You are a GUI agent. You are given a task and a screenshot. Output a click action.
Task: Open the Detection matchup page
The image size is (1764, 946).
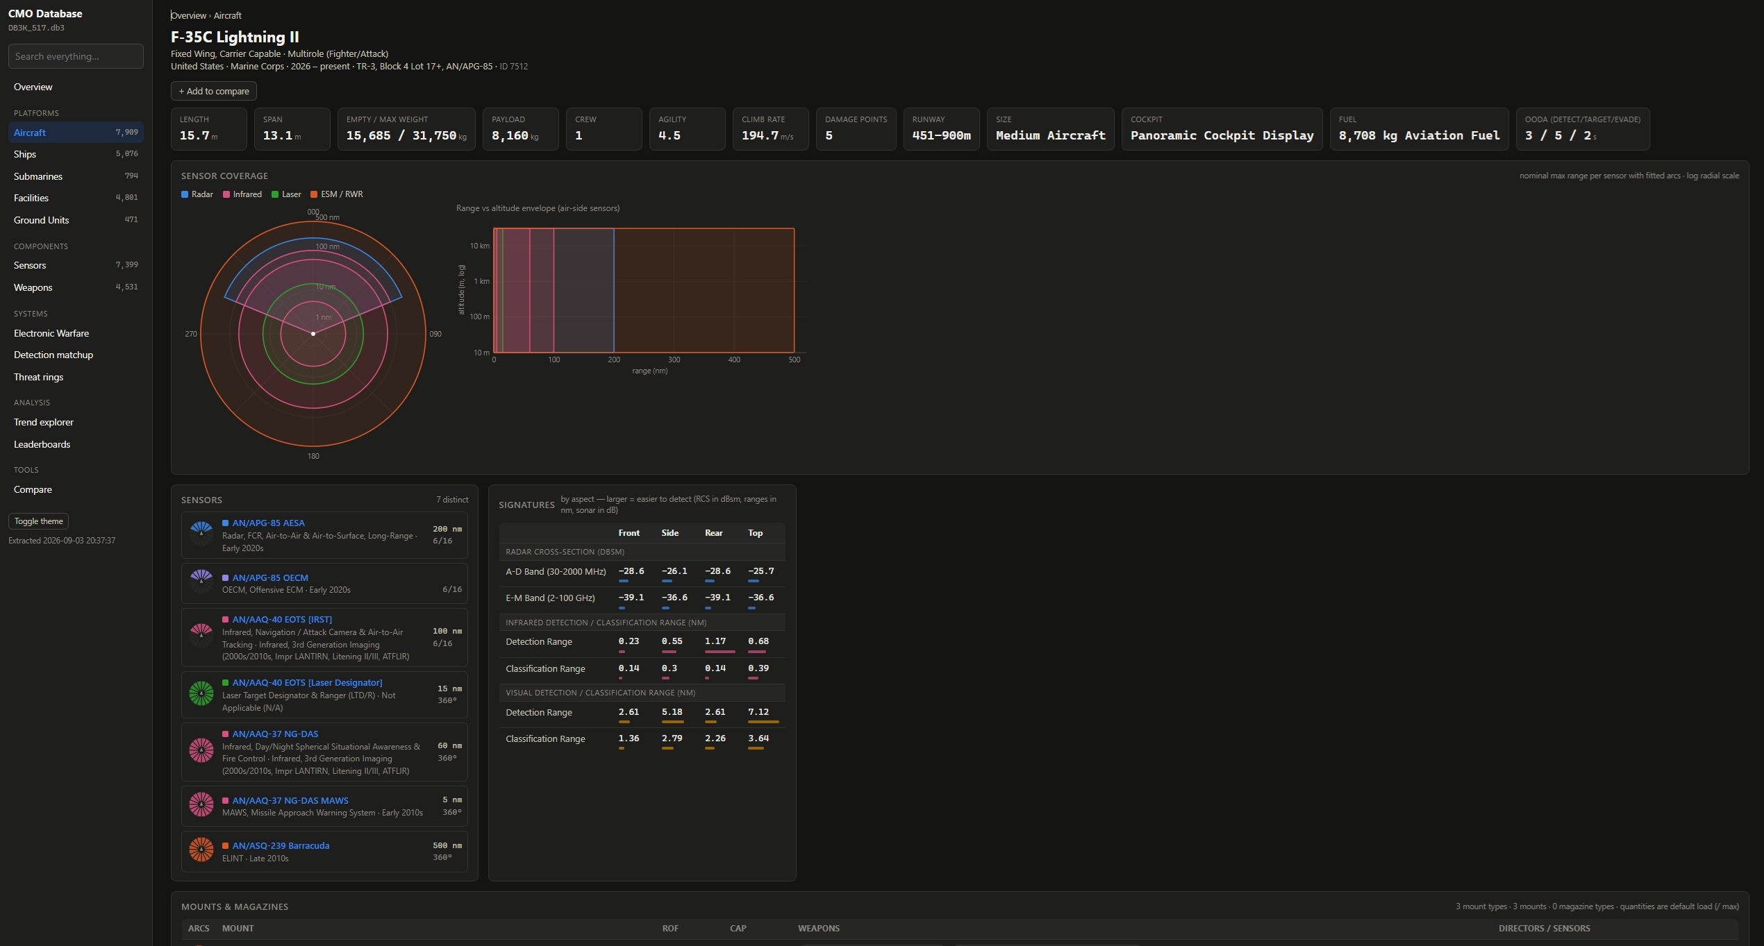(x=76, y=355)
